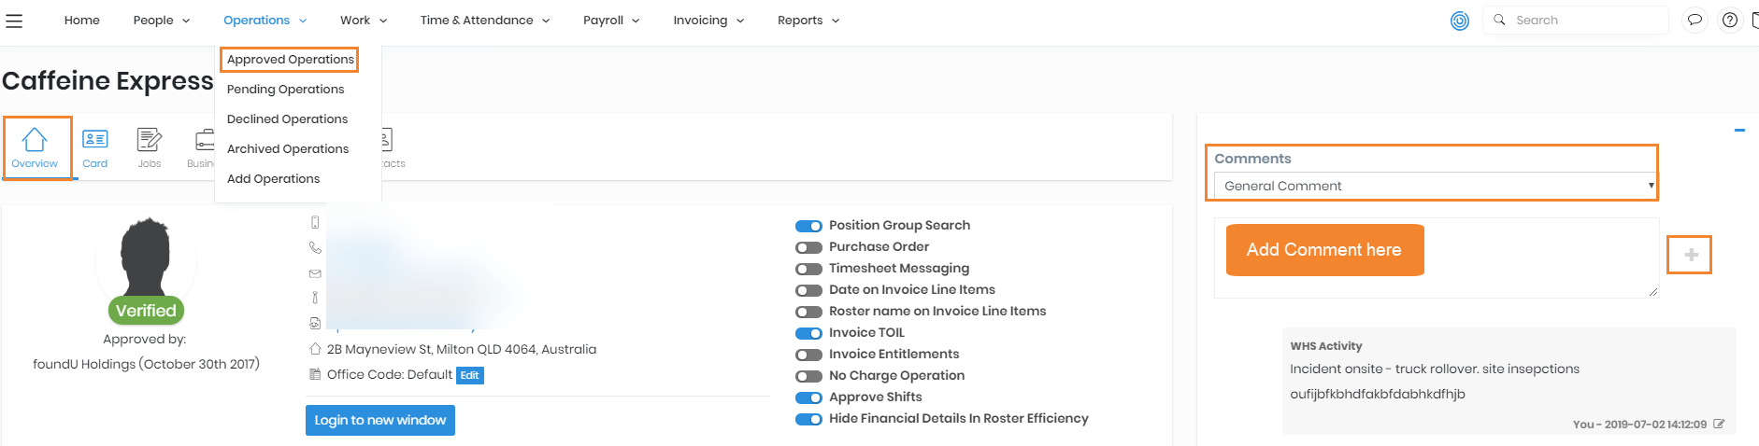Open the hamburger menu icon

tap(14, 21)
